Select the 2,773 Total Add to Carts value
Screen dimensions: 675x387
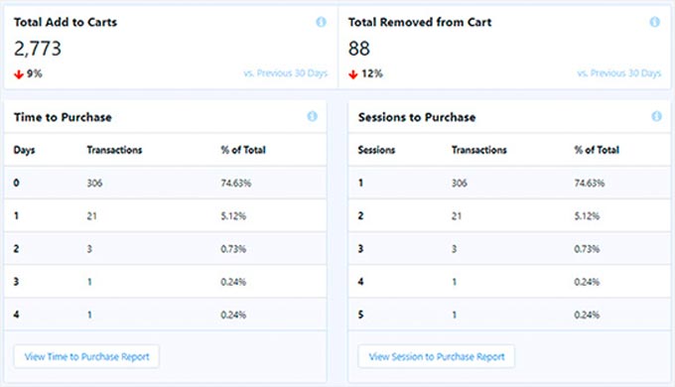click(38, 49)
